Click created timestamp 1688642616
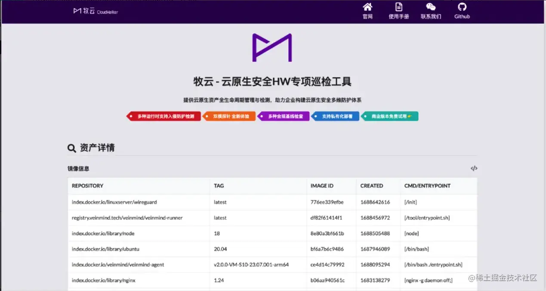Viewport: 546px width, 291px height. coord(375,202)
